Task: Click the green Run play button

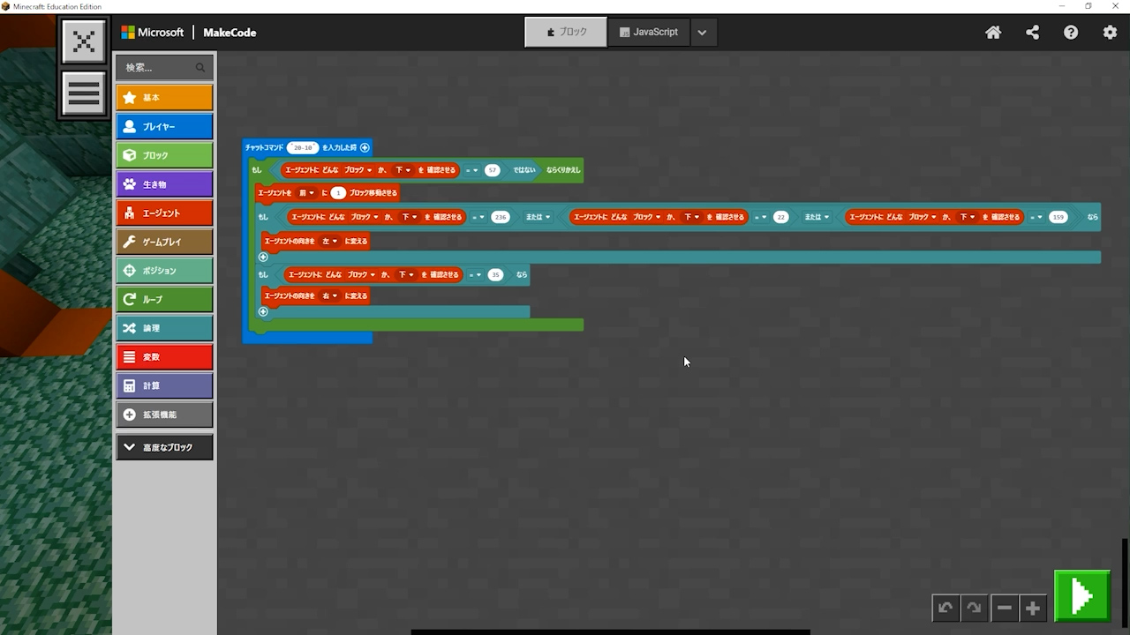Action: [1082, 597]
